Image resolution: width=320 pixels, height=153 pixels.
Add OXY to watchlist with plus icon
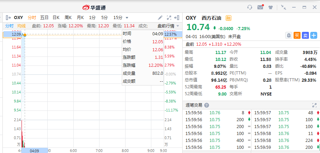click(314, 35)
